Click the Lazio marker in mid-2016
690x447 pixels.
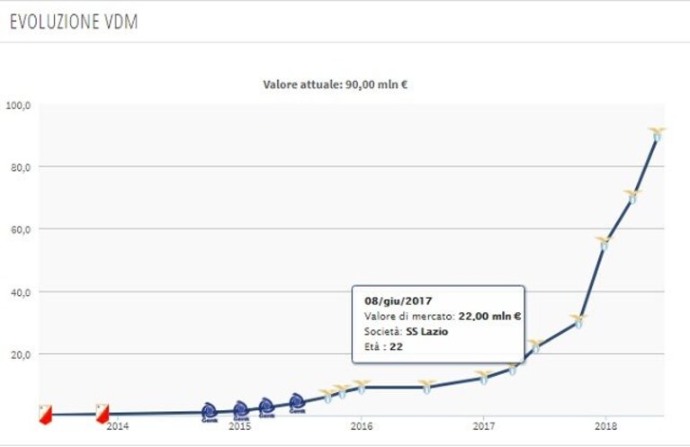coord(426,387)
